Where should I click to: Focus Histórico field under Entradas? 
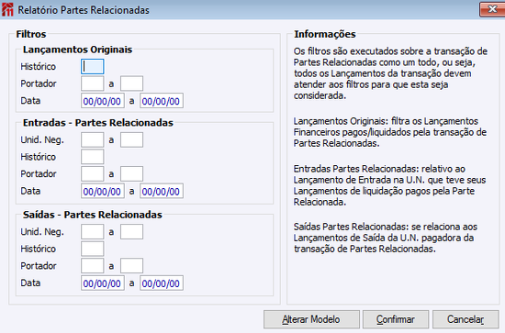pyautogui.click(x=93, y=157)
